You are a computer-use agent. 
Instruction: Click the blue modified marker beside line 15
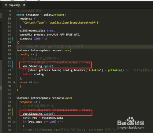pyautogui.click(x=13, y=39)
